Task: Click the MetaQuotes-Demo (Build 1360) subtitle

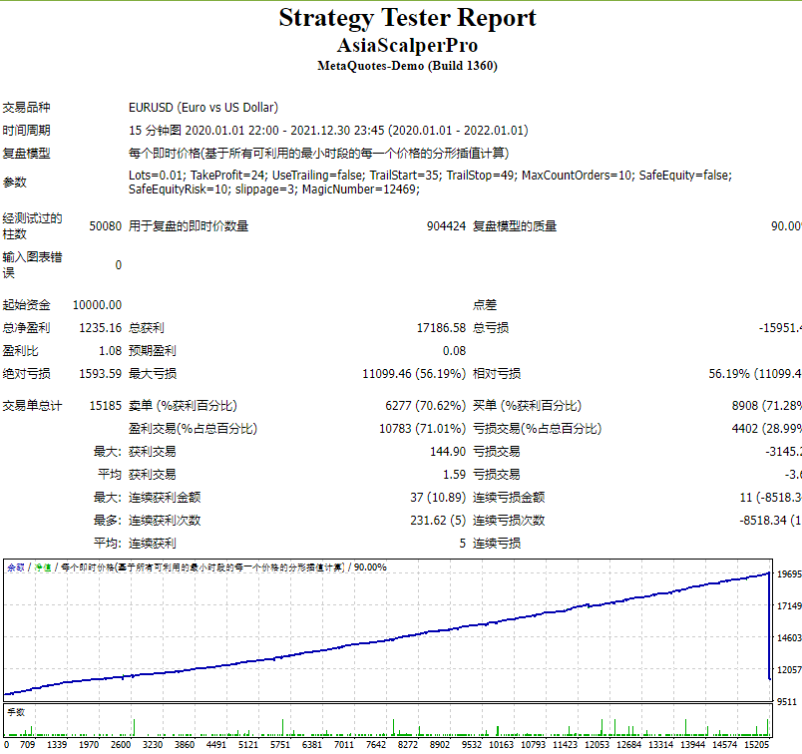Action: [407, 66]
